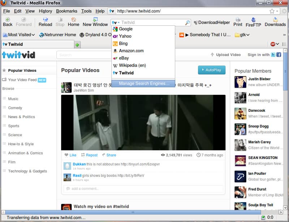
Task: Open the Help menu
Action: pos(100,11)
